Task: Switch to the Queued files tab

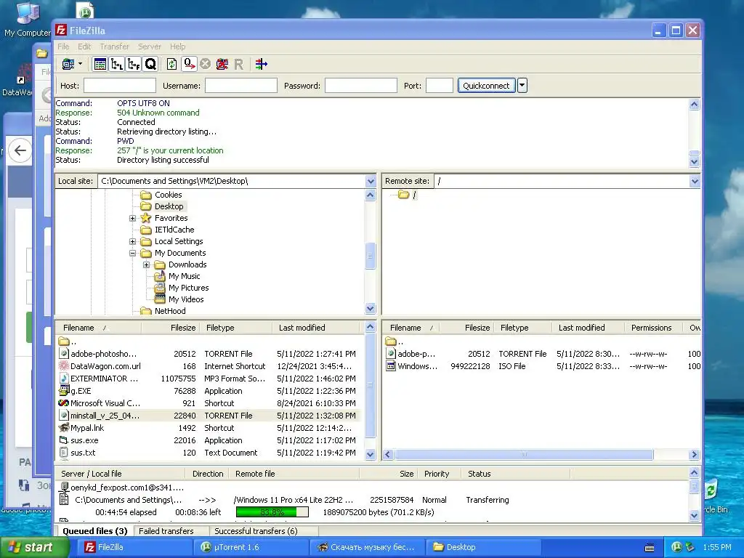Action: click(x=95, y=531)
